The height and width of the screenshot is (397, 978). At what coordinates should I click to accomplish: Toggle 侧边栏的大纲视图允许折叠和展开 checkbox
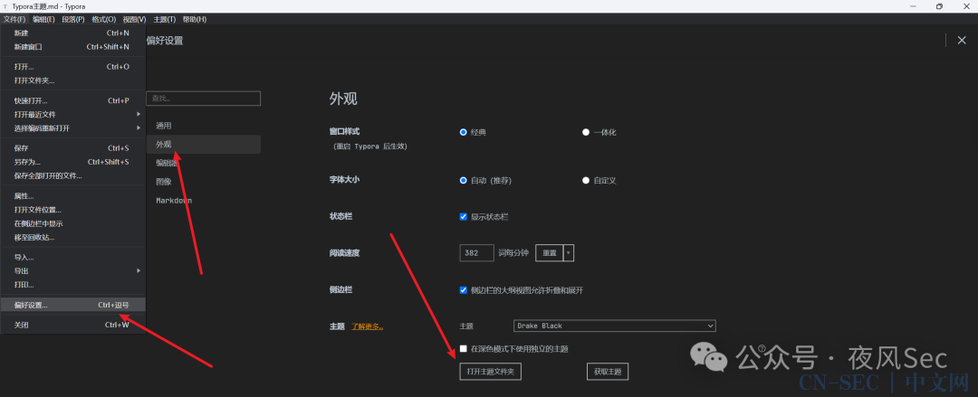[x=463, y=290]
